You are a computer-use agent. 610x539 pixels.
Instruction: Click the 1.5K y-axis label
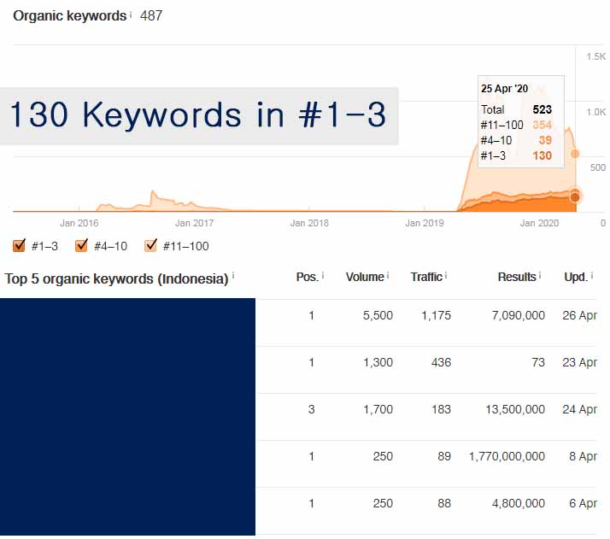[x=596, y=56]
